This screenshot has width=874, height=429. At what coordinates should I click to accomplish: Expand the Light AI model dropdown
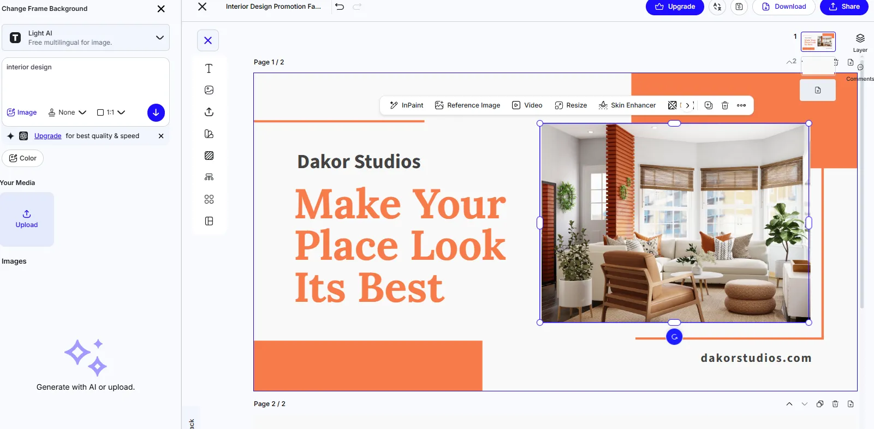[159, 38]
